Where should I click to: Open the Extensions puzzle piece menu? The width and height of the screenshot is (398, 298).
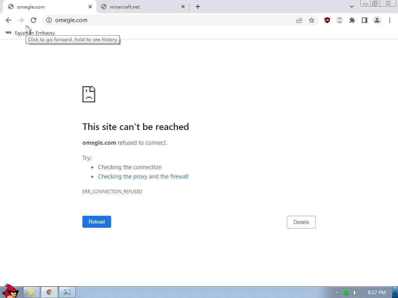click(x=352, y=20)
